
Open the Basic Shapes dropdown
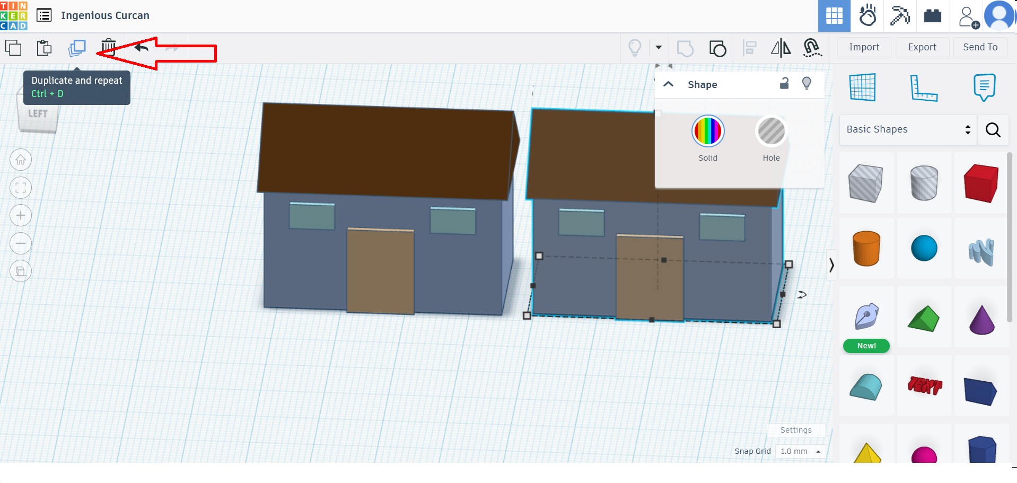click(x=908, y=129)
